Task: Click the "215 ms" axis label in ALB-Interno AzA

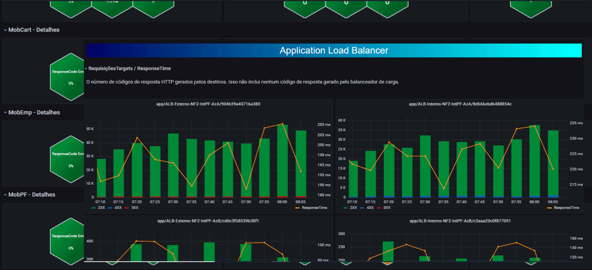Action: pos(576,184)
